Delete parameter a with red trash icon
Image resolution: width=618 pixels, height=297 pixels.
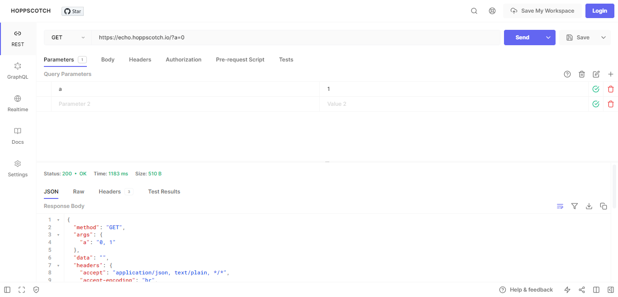point(611,89)
